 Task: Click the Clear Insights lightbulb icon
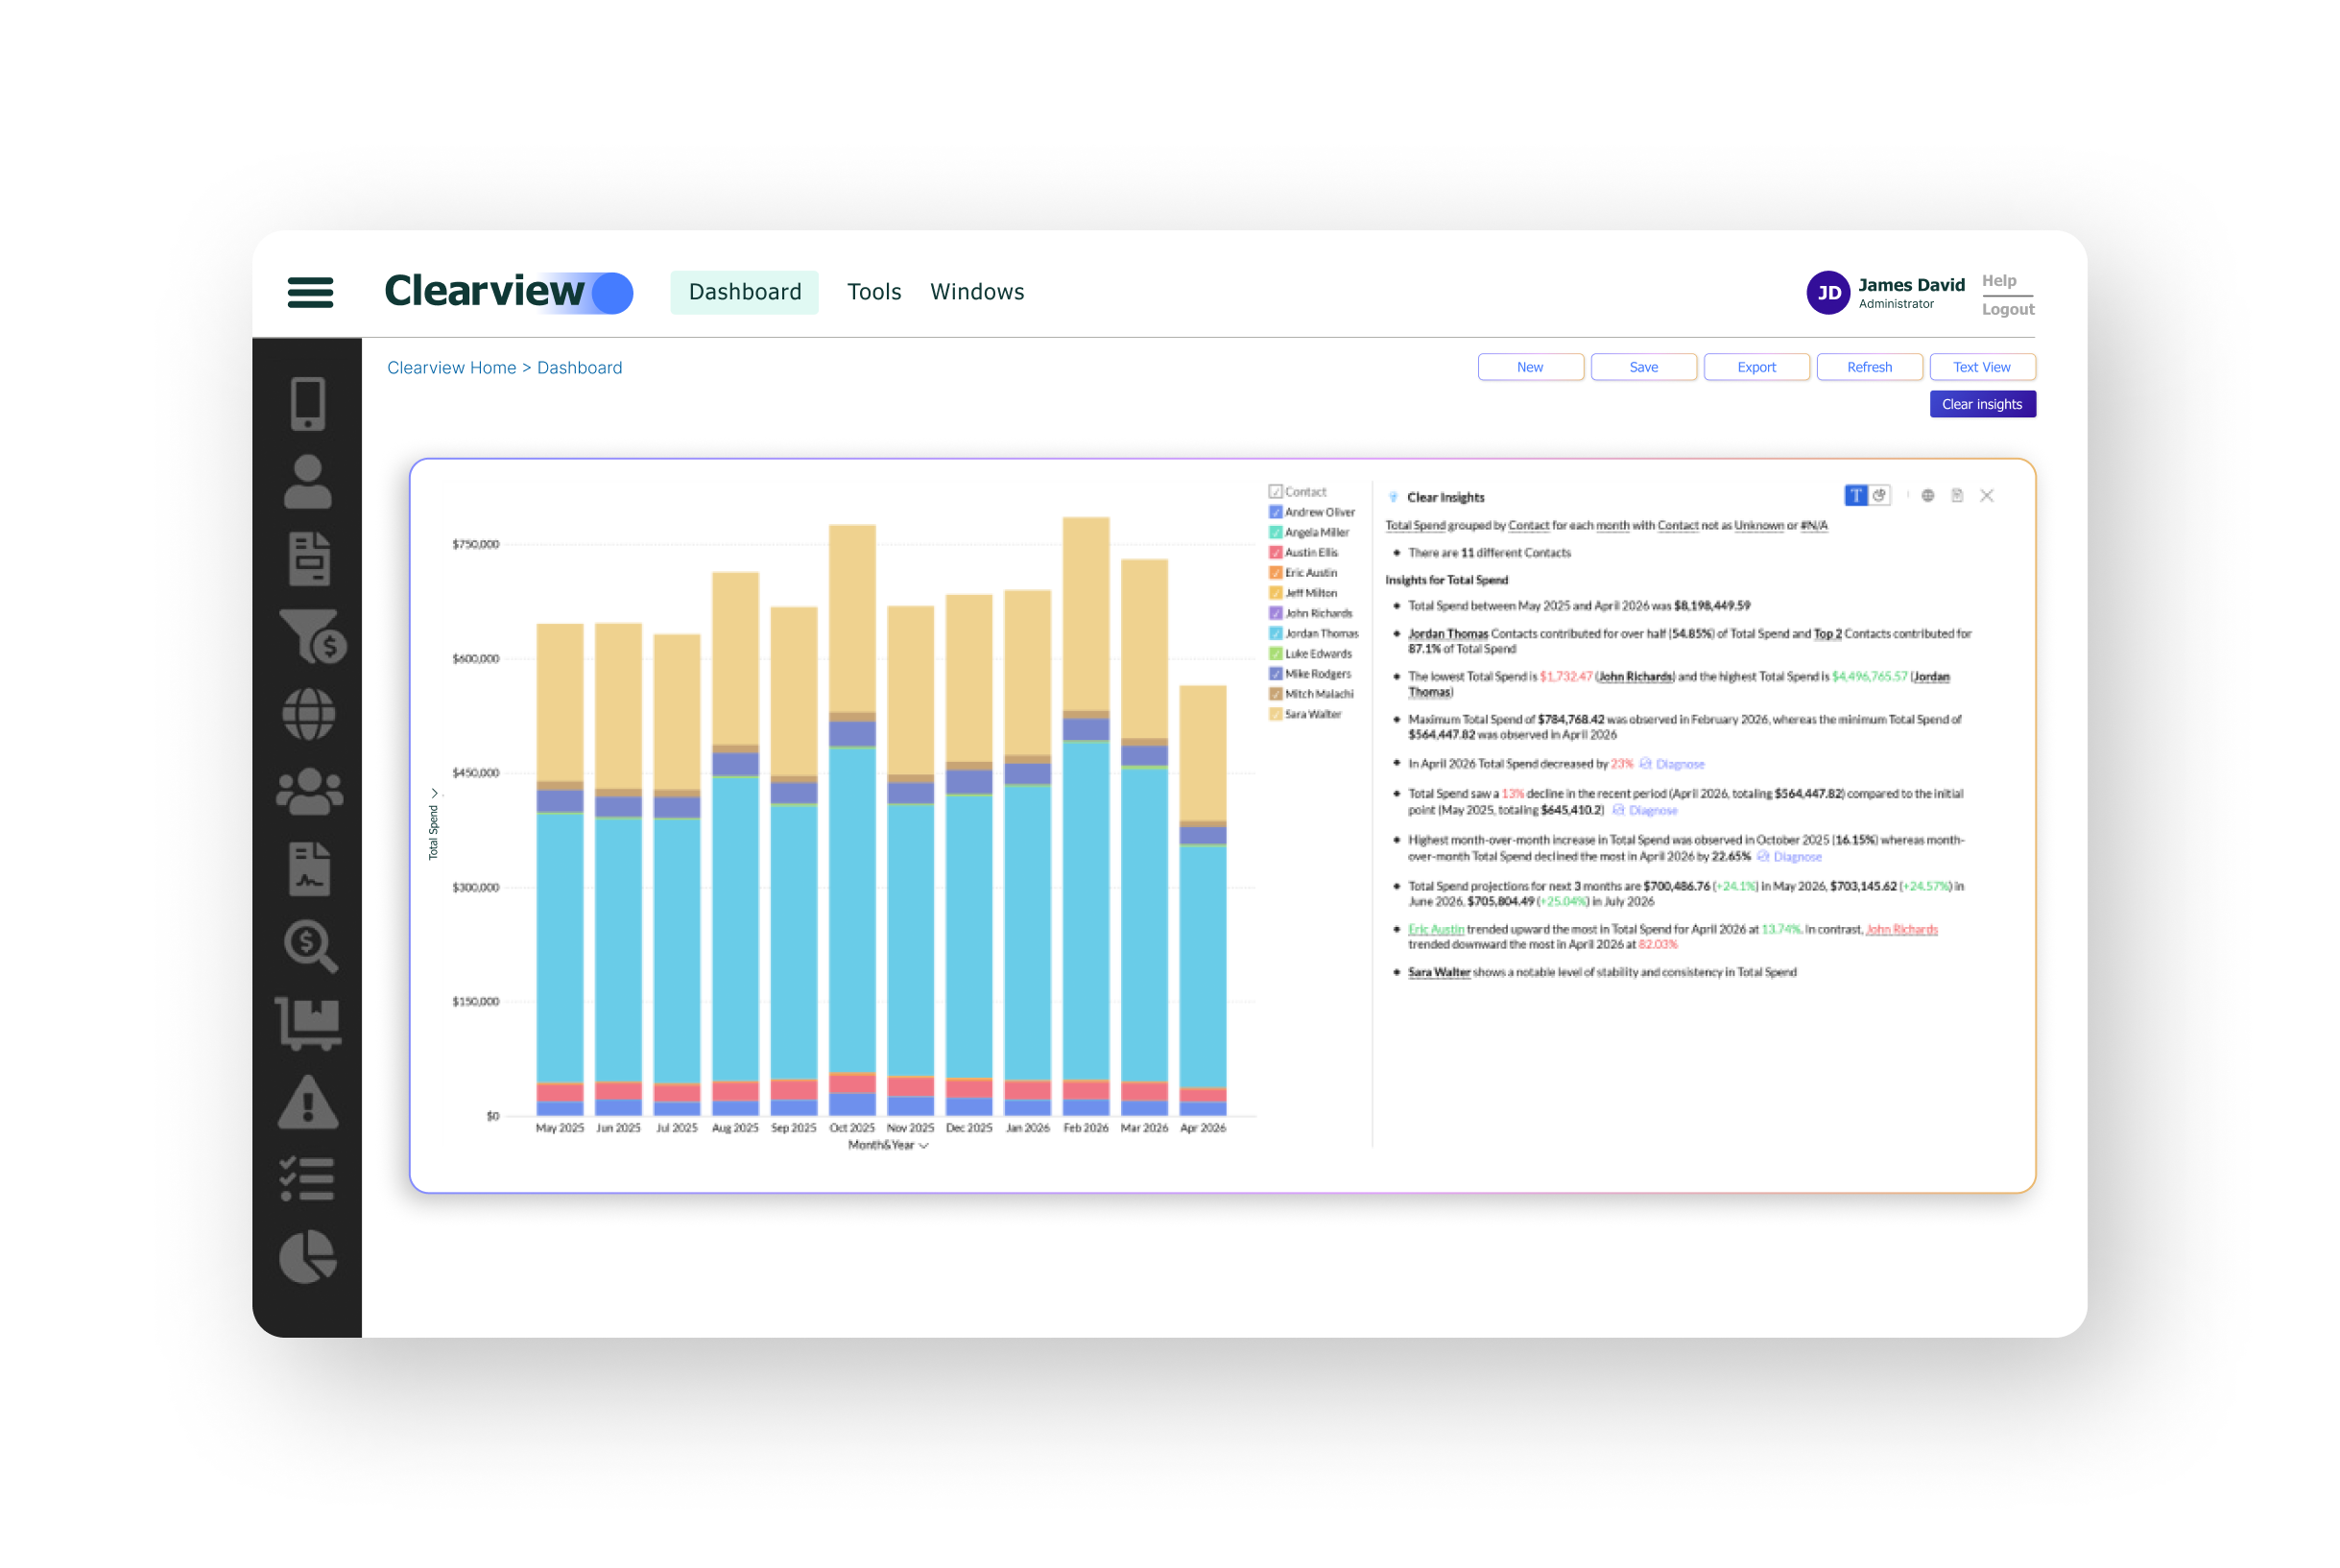tap(1393, 497)
